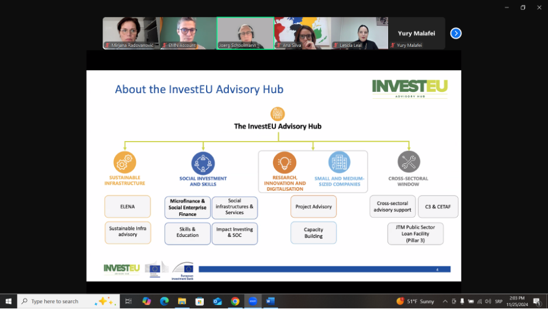This screenshot has width=548, height=309.
Task: Open Outlook from the taskbar
Action: click(218, 301)
